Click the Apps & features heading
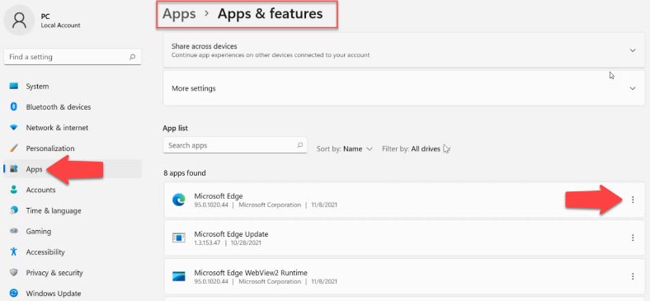 point(271,14)
